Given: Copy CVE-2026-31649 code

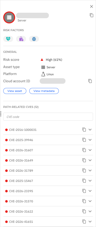Looking at the screenshot, I should point(84,160).
